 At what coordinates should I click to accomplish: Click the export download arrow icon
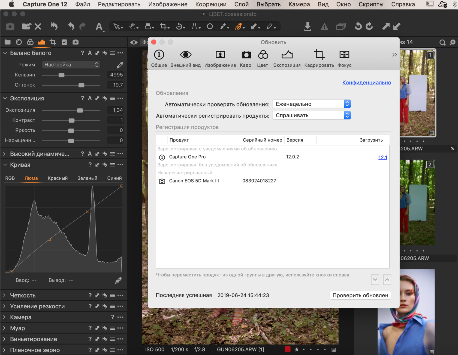coord(308,26)
